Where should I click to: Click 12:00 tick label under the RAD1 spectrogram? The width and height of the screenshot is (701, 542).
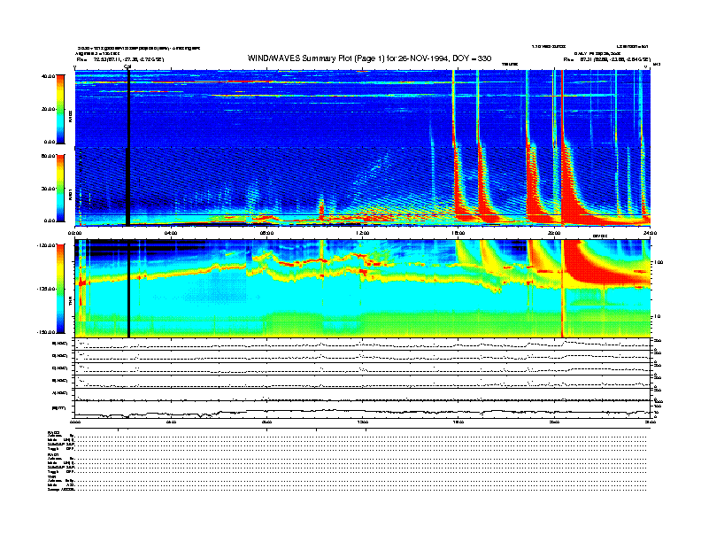point(362,233)
